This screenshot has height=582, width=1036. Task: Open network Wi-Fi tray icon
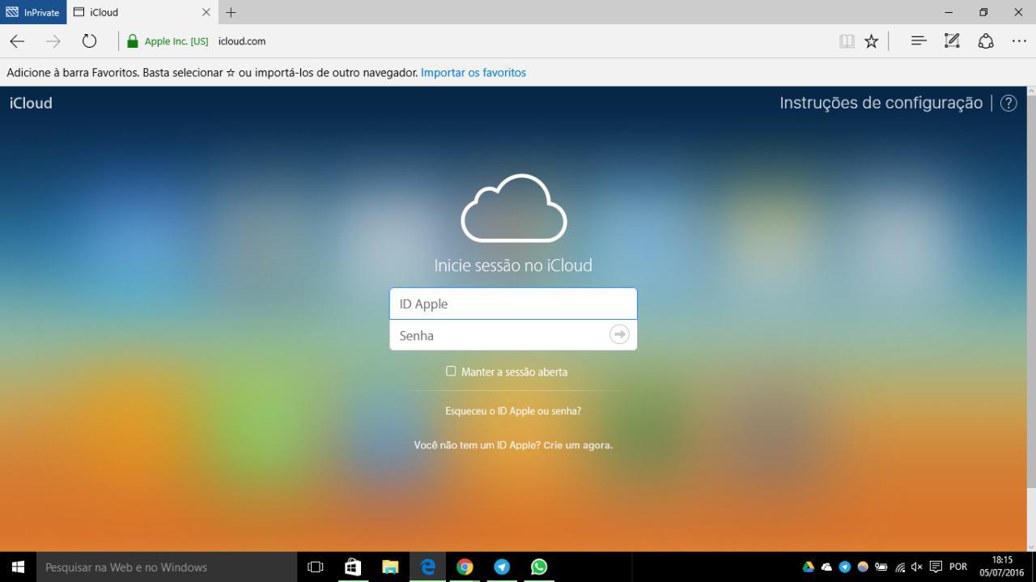coord(900,567)
